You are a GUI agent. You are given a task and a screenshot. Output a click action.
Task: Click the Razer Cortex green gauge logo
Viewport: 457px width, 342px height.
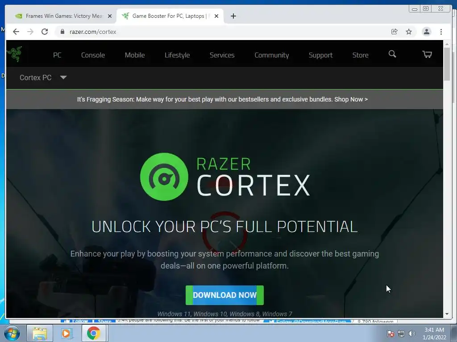164,177
